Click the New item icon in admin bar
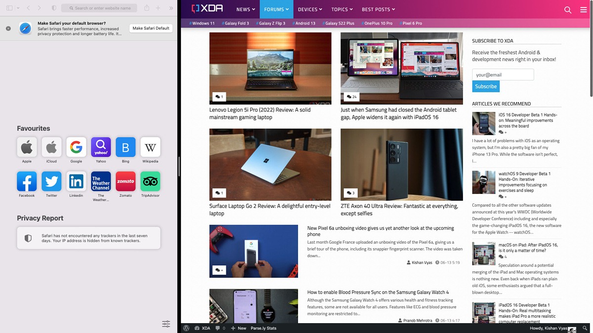The width and height of the screenshot is (593, 333). (x=234, y=327)
